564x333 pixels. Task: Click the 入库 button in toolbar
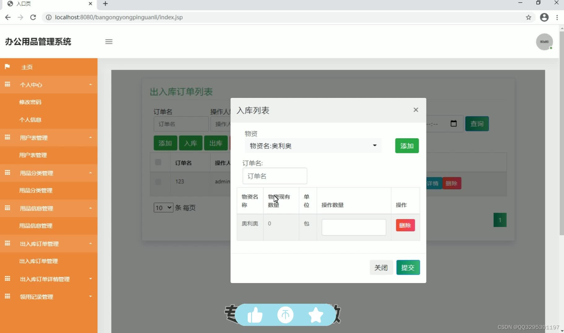[190, 143]
